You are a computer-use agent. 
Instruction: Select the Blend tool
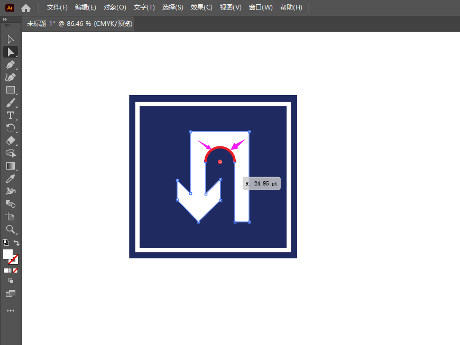tap(11, 204)
